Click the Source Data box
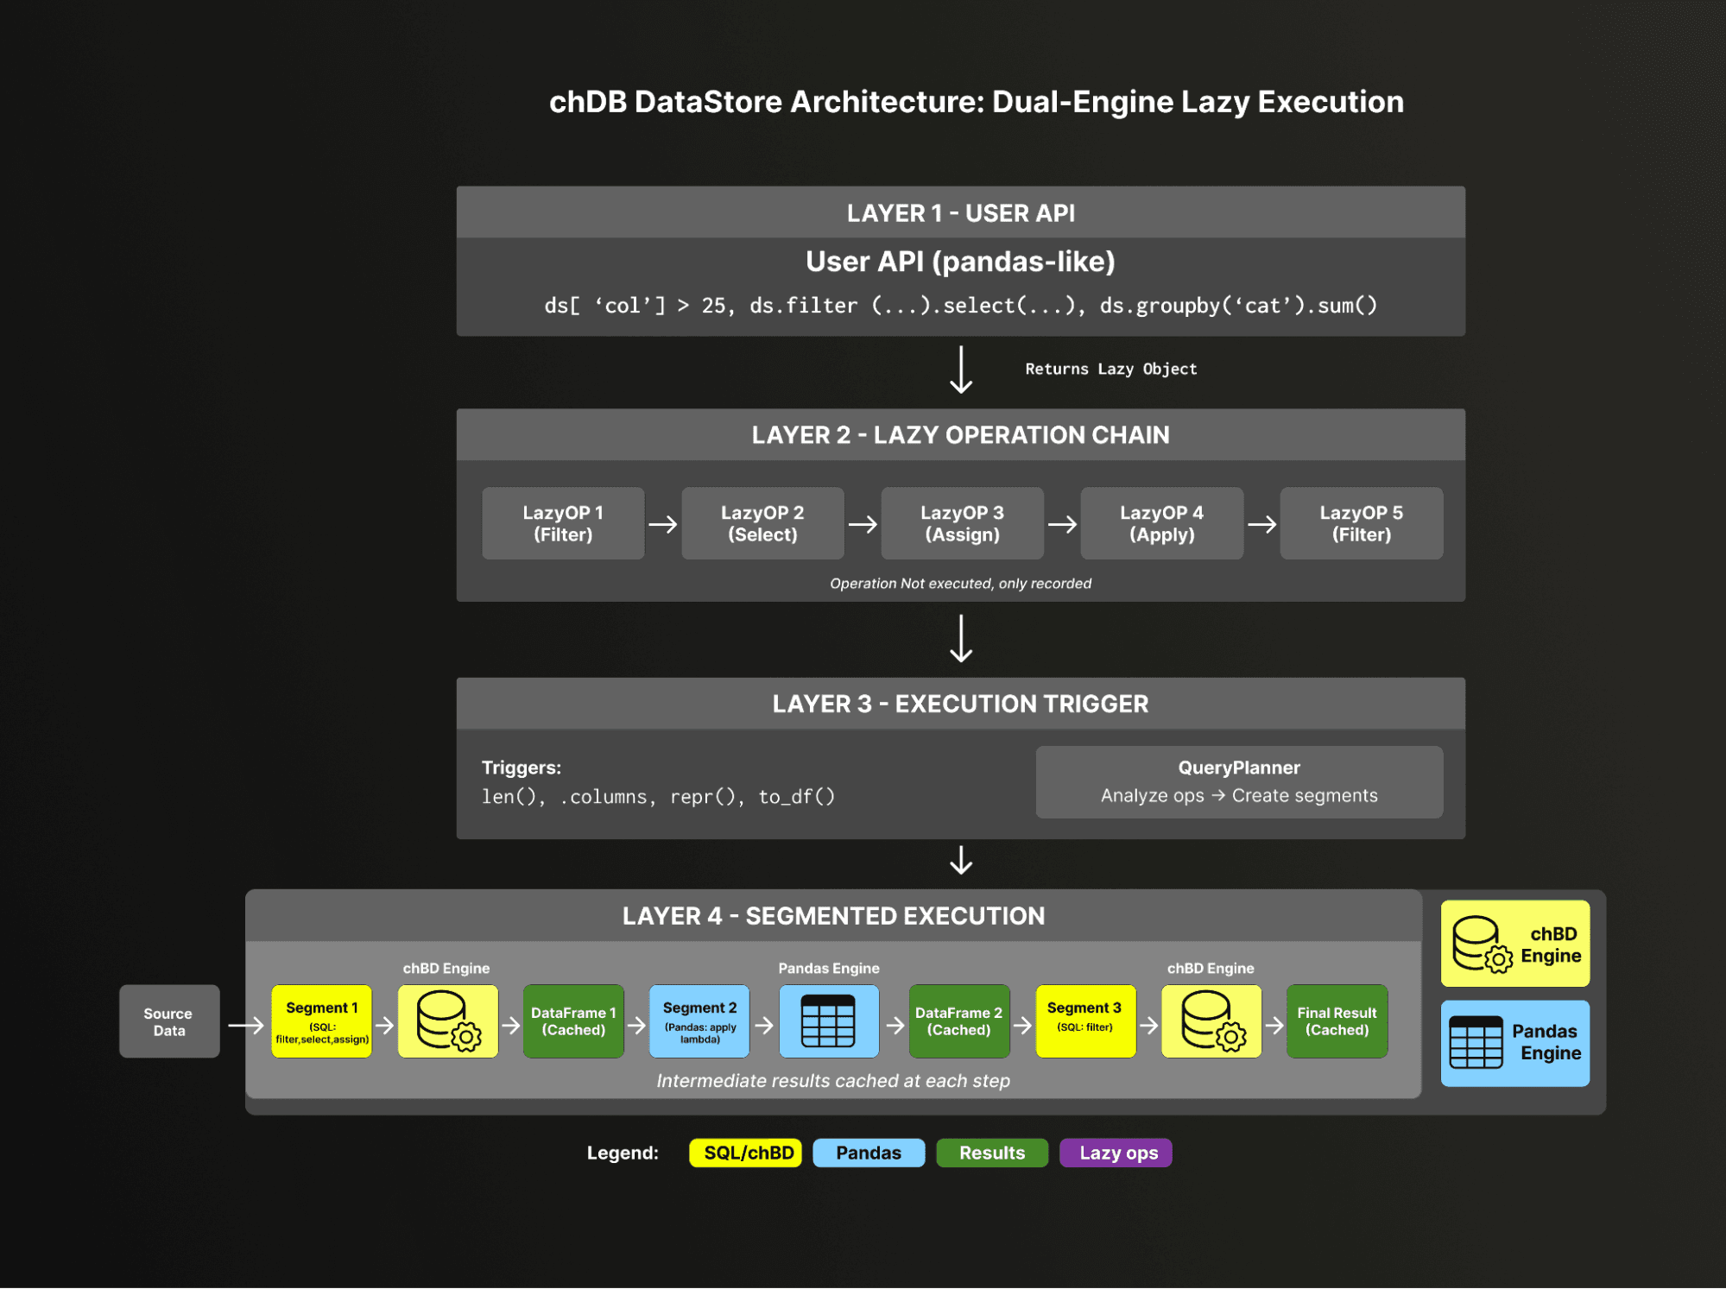This screenshot has height=1289, width=1726. pyautogui.click(x=169, y=1020)
